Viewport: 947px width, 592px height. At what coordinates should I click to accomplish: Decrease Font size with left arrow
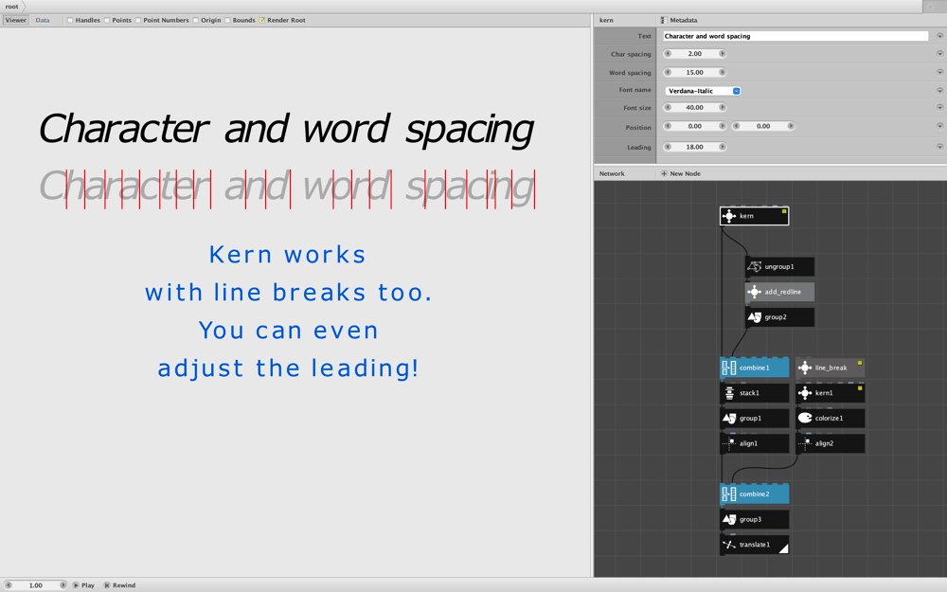pyautogui.click(x=668, y=107)
